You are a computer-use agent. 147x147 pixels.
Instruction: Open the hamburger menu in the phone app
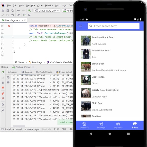click(x=80, y=26)
